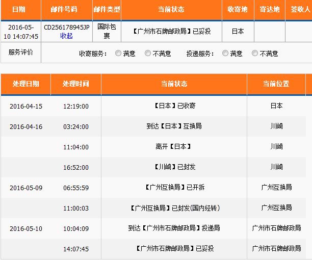Select 满意 for 投递服务

coord(225,53)
